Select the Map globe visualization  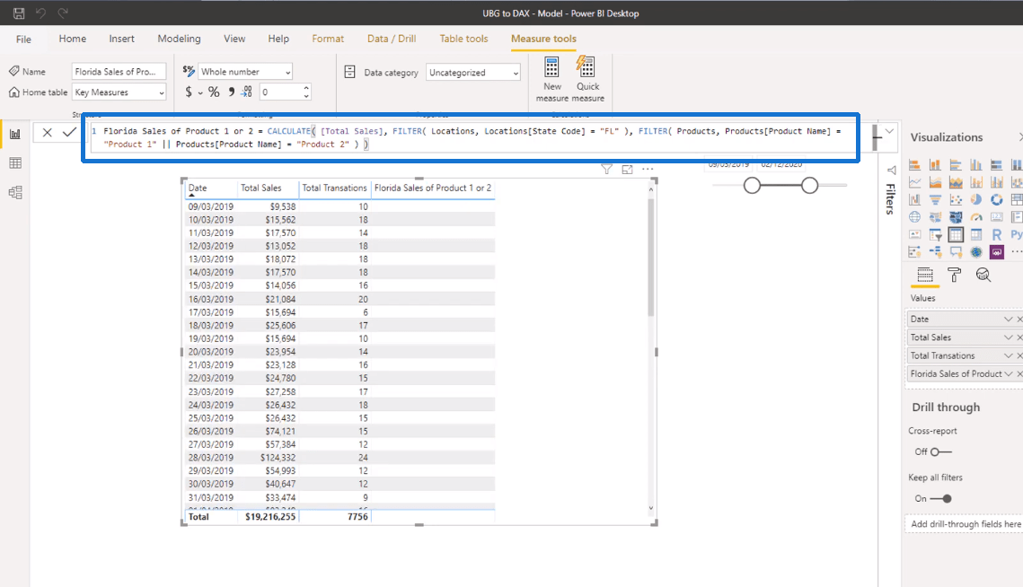tap(914, 217)
